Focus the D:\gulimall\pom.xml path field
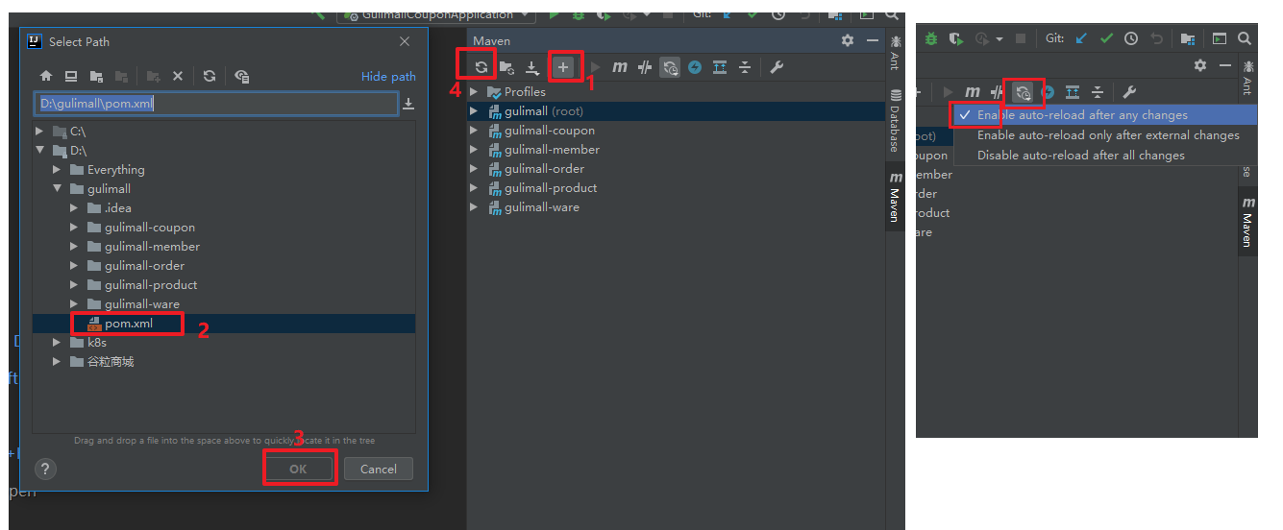 tap(216, 104)
